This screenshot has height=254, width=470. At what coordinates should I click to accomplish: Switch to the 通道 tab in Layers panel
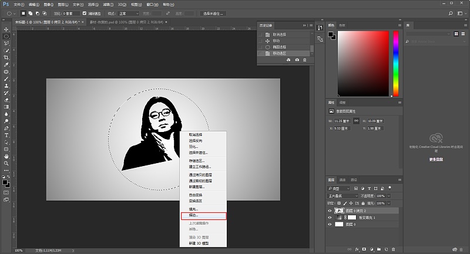coord(343,180)
